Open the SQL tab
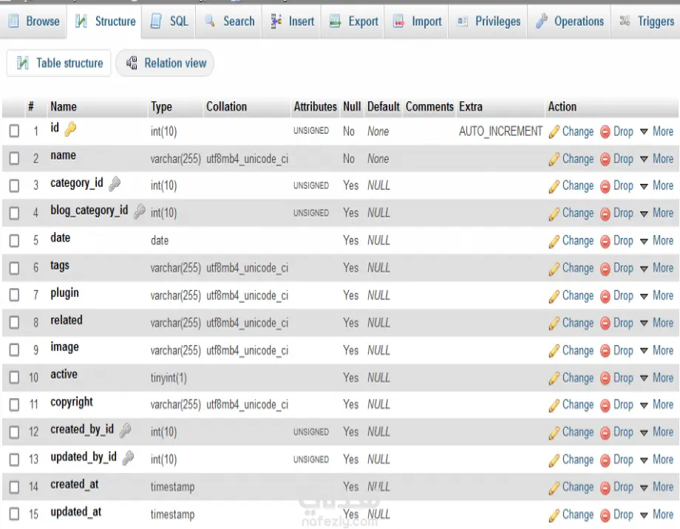680x529 pixels. tap(169, 21)
